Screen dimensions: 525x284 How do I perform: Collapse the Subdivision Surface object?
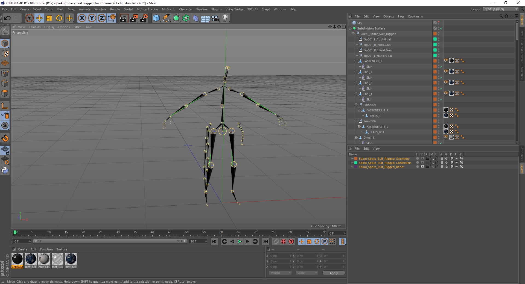[350, 28]
